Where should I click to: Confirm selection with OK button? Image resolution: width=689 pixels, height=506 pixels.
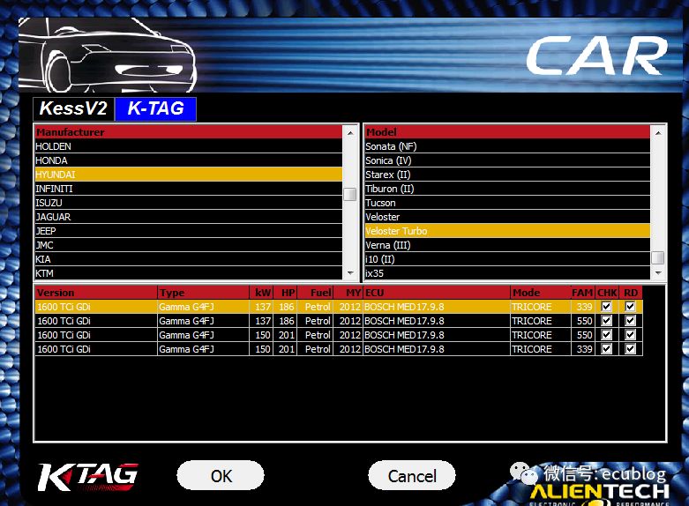tap(221, 475)
